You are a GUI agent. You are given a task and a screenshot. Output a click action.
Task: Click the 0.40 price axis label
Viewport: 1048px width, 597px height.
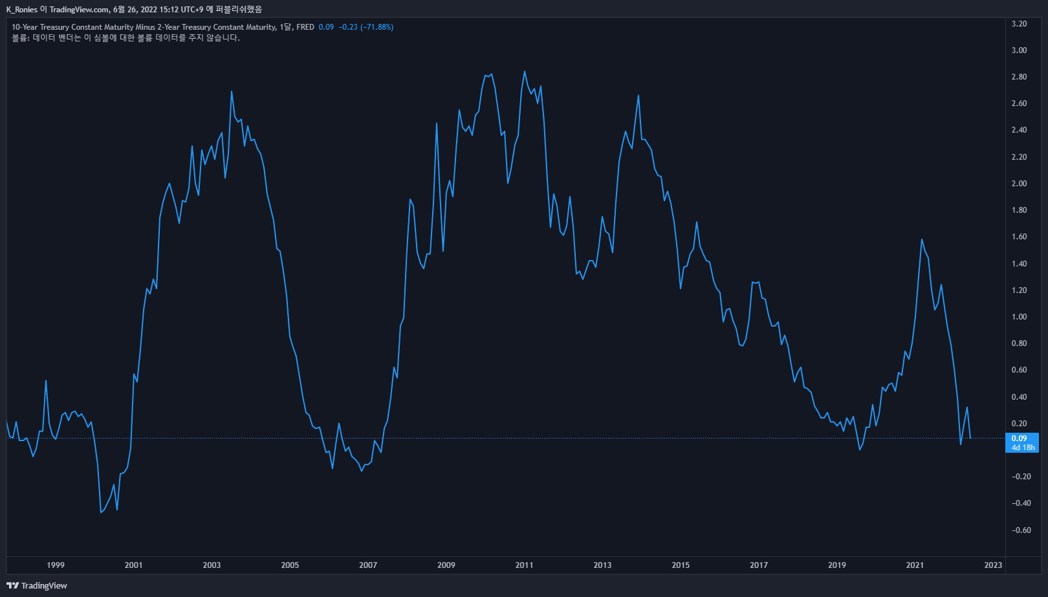(1019, 397)
